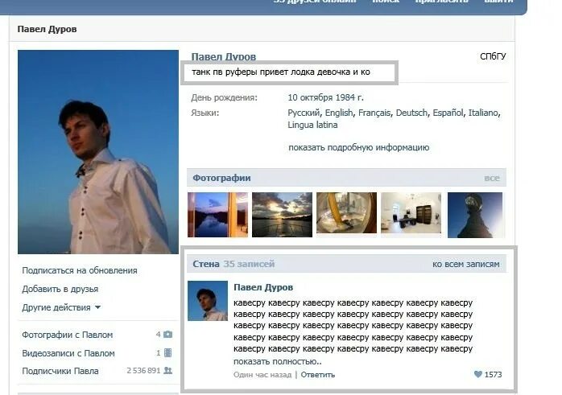Click 1573 likes count on post
This screenshot has width=562, height=395.
coord(493,375)
